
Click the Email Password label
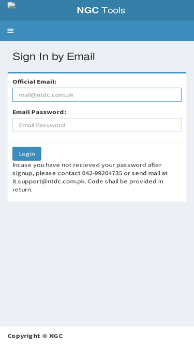[39, 112]
